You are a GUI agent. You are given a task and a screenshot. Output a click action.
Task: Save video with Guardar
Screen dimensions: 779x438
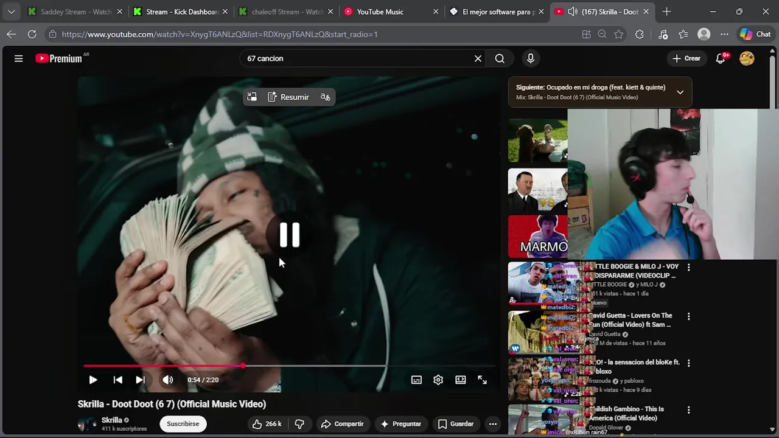(456, 424)
